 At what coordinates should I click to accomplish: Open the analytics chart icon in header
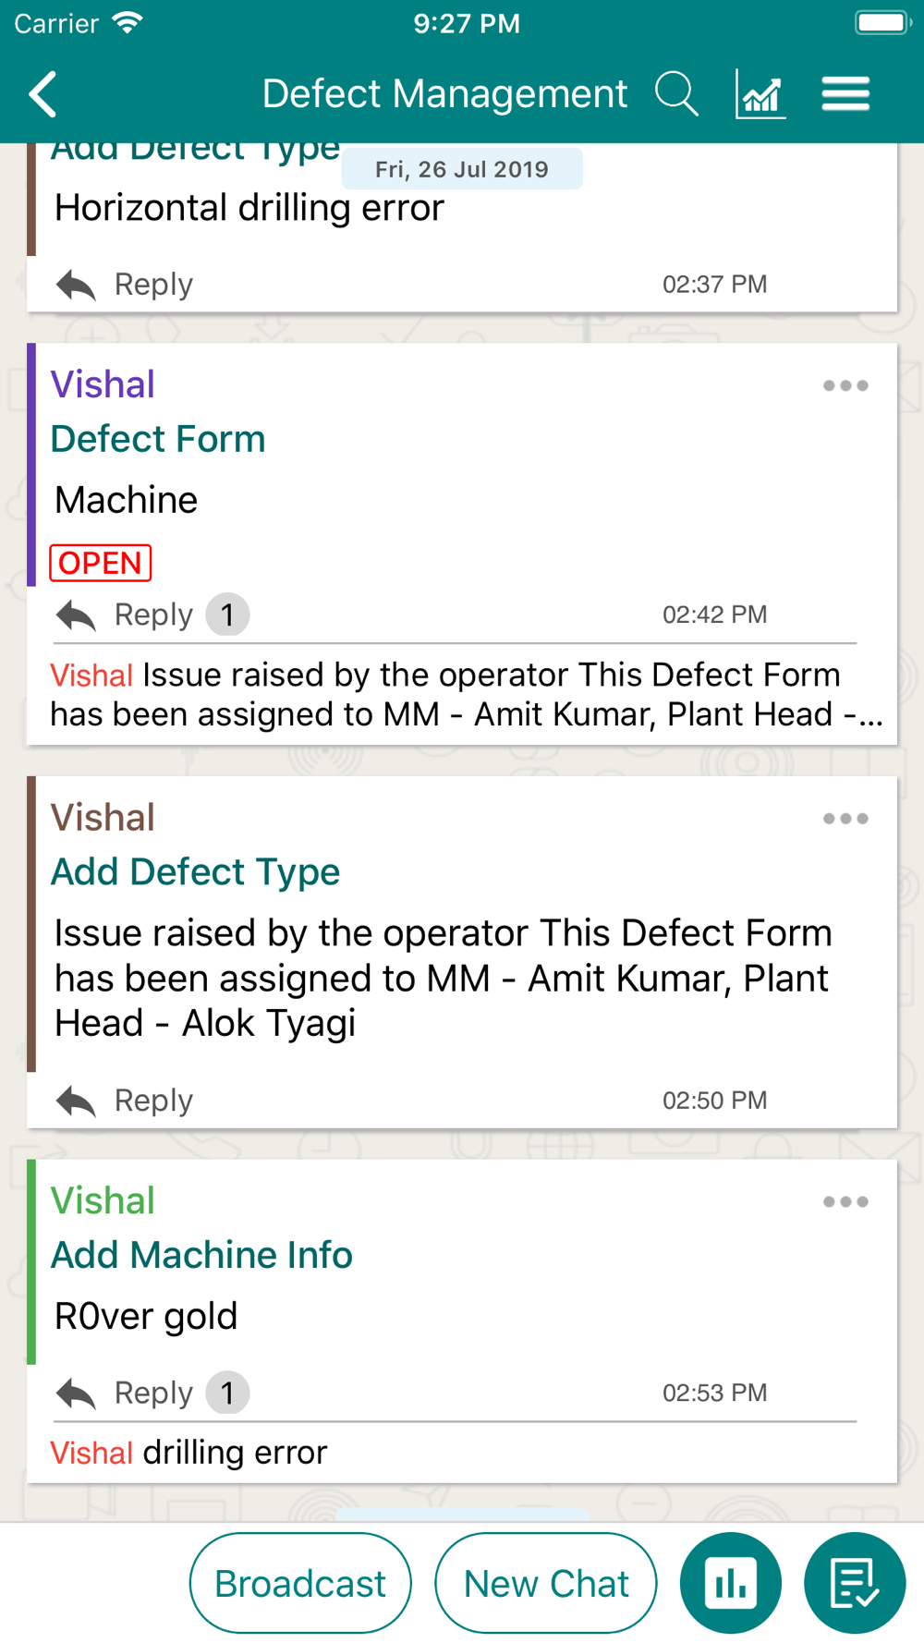pos(760,94)
